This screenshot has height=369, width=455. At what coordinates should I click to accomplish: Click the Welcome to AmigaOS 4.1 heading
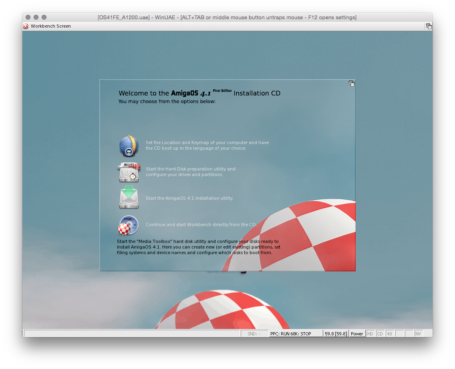[199, 93]
